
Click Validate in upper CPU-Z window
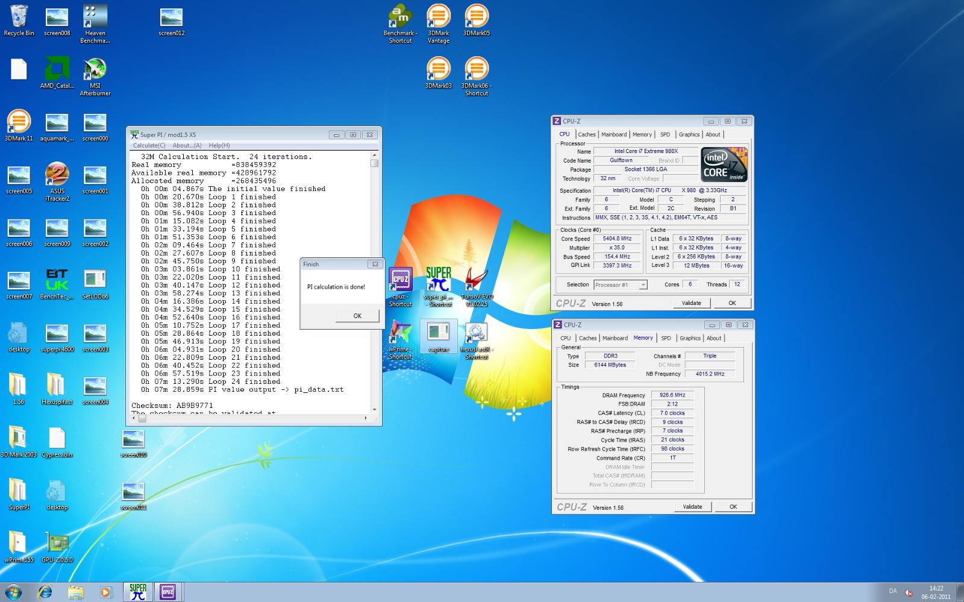click(x=691, y=303)
